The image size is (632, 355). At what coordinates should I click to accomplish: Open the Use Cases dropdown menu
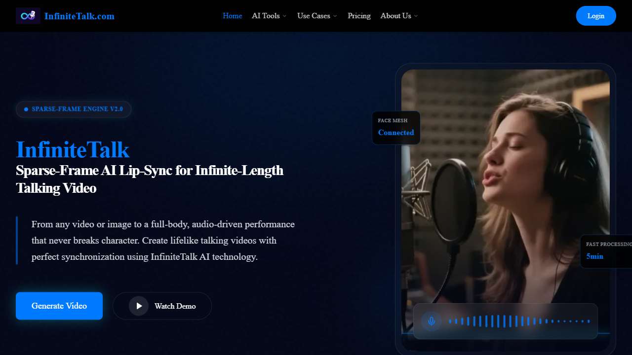click(316, 16)
